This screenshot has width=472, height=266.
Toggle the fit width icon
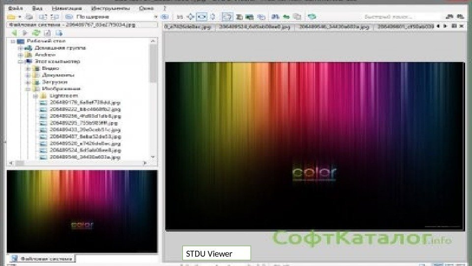(202, 17)
